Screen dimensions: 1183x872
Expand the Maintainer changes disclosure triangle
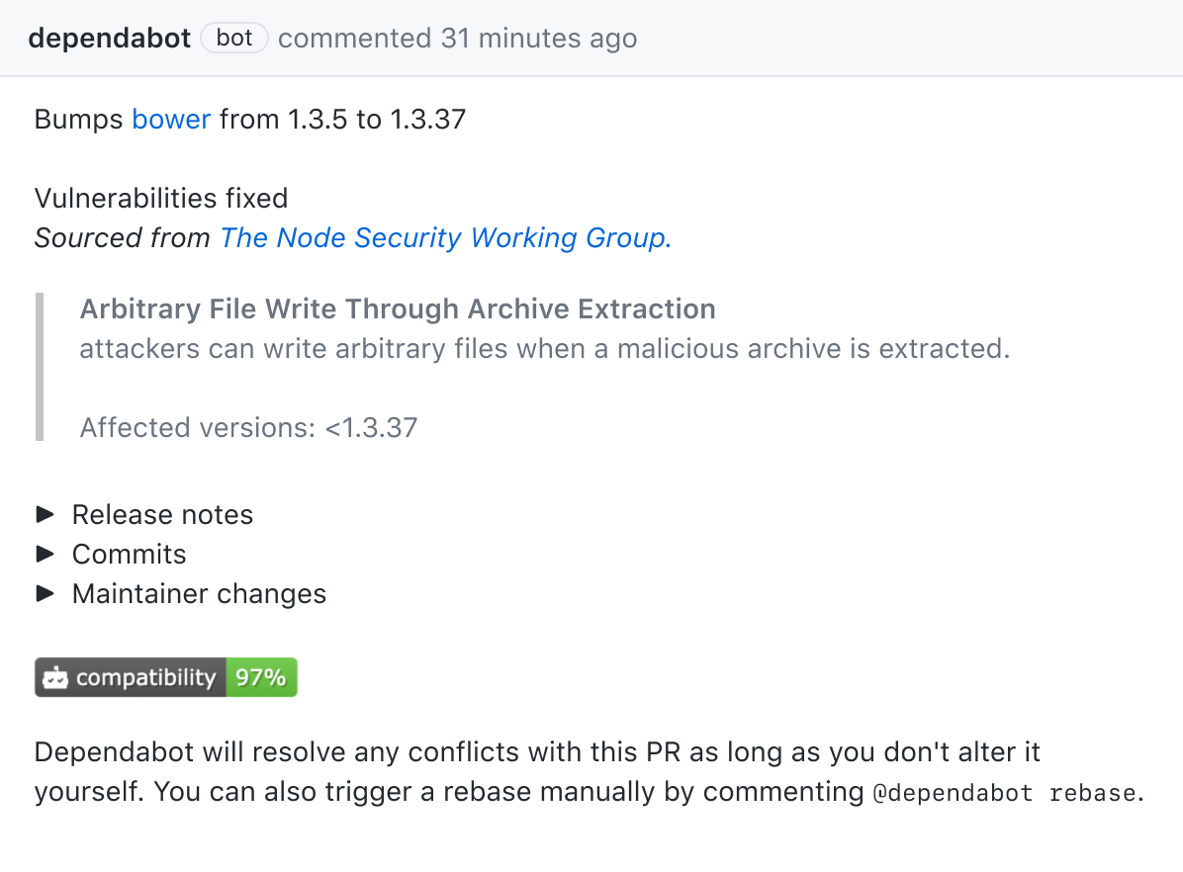click(x=45, y=593)
